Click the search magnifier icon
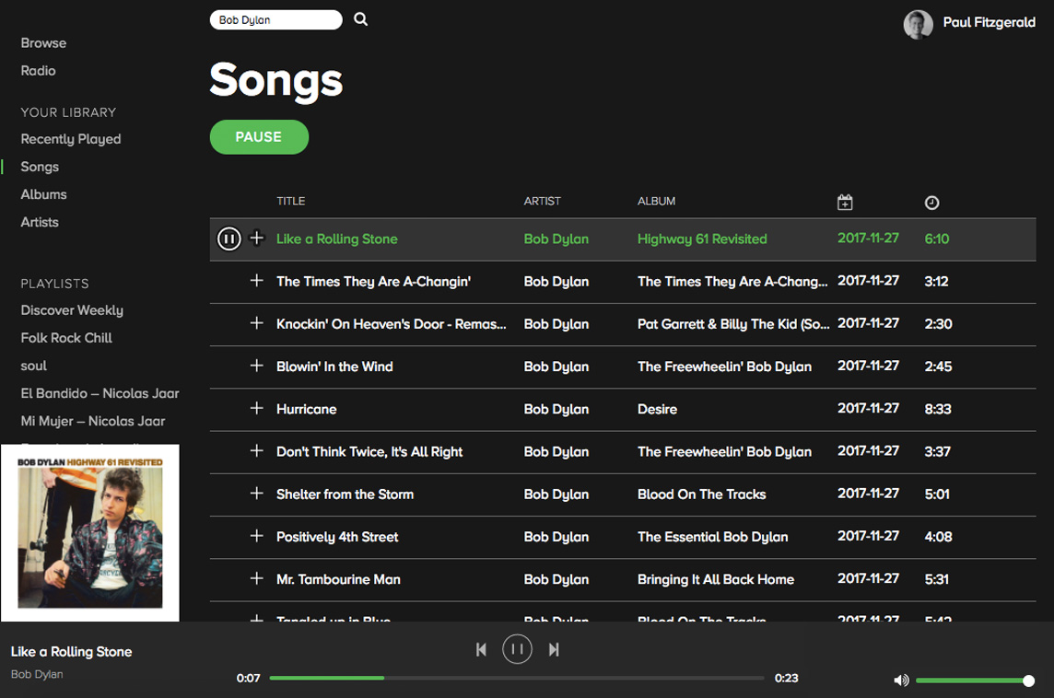The height and width of the screenshot is (698, 1054). click(x=361, y=19)
